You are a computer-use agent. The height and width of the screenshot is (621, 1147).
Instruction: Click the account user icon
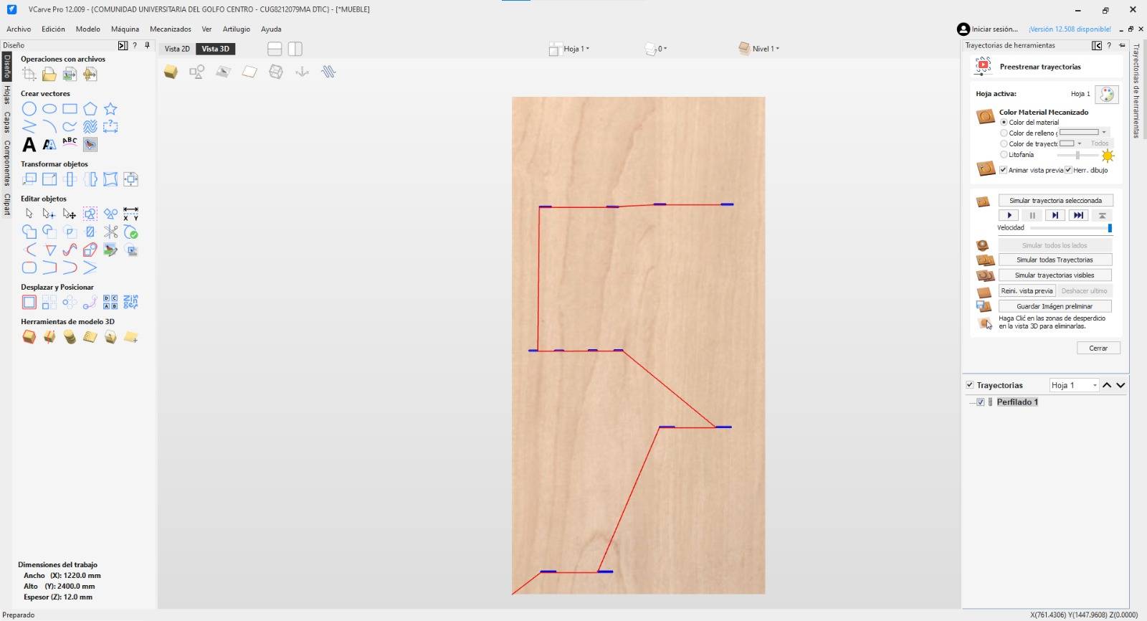[963, 29]
